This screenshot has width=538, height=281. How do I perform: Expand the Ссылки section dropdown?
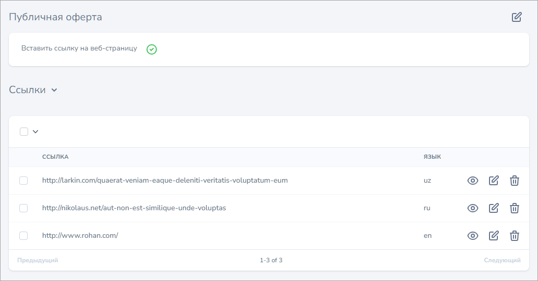(54, 90)
